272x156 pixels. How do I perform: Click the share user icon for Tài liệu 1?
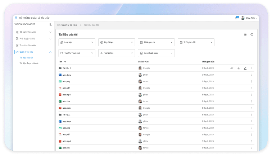tap(232, 68)
